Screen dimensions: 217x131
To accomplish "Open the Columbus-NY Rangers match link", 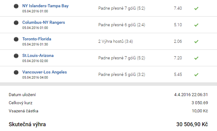I will (44, 22).
